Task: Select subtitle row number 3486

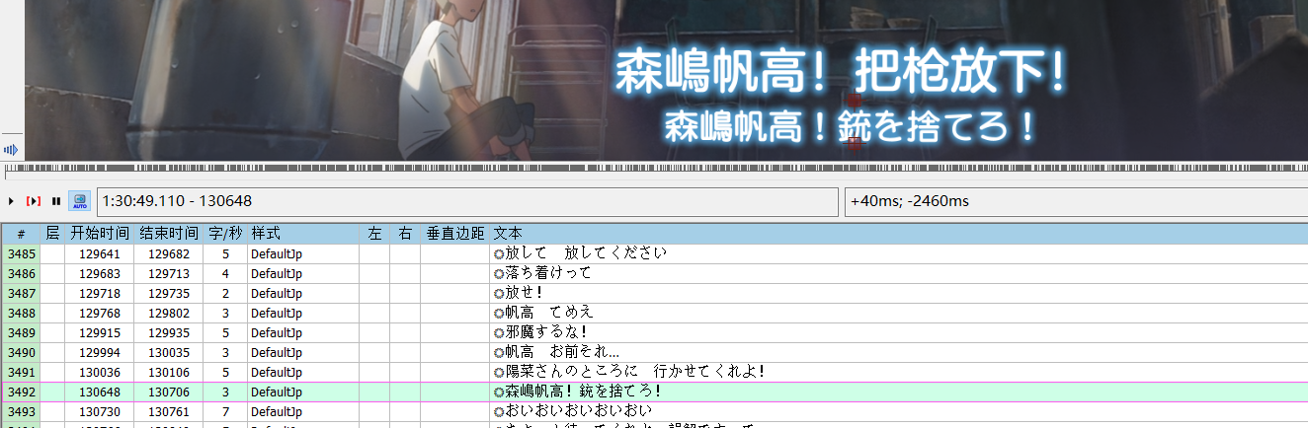Action: pyautogui.click(x=21, y=273)
